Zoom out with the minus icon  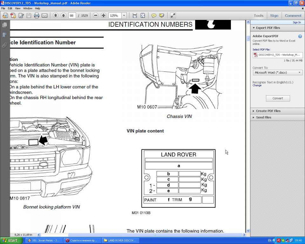(96, 15)
